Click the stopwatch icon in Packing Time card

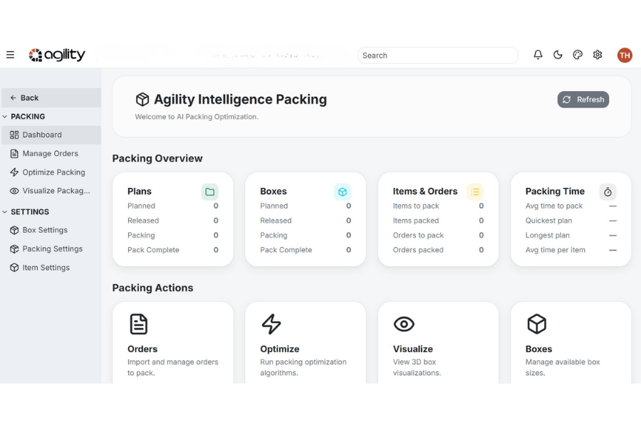(x=608, y=191)
